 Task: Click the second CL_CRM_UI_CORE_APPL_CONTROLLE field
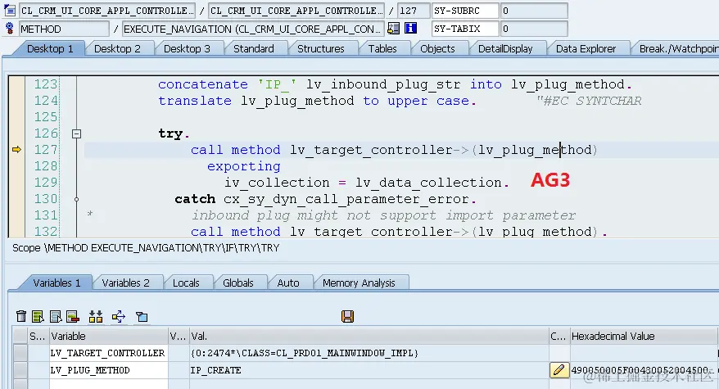click(x=296, y=11)
